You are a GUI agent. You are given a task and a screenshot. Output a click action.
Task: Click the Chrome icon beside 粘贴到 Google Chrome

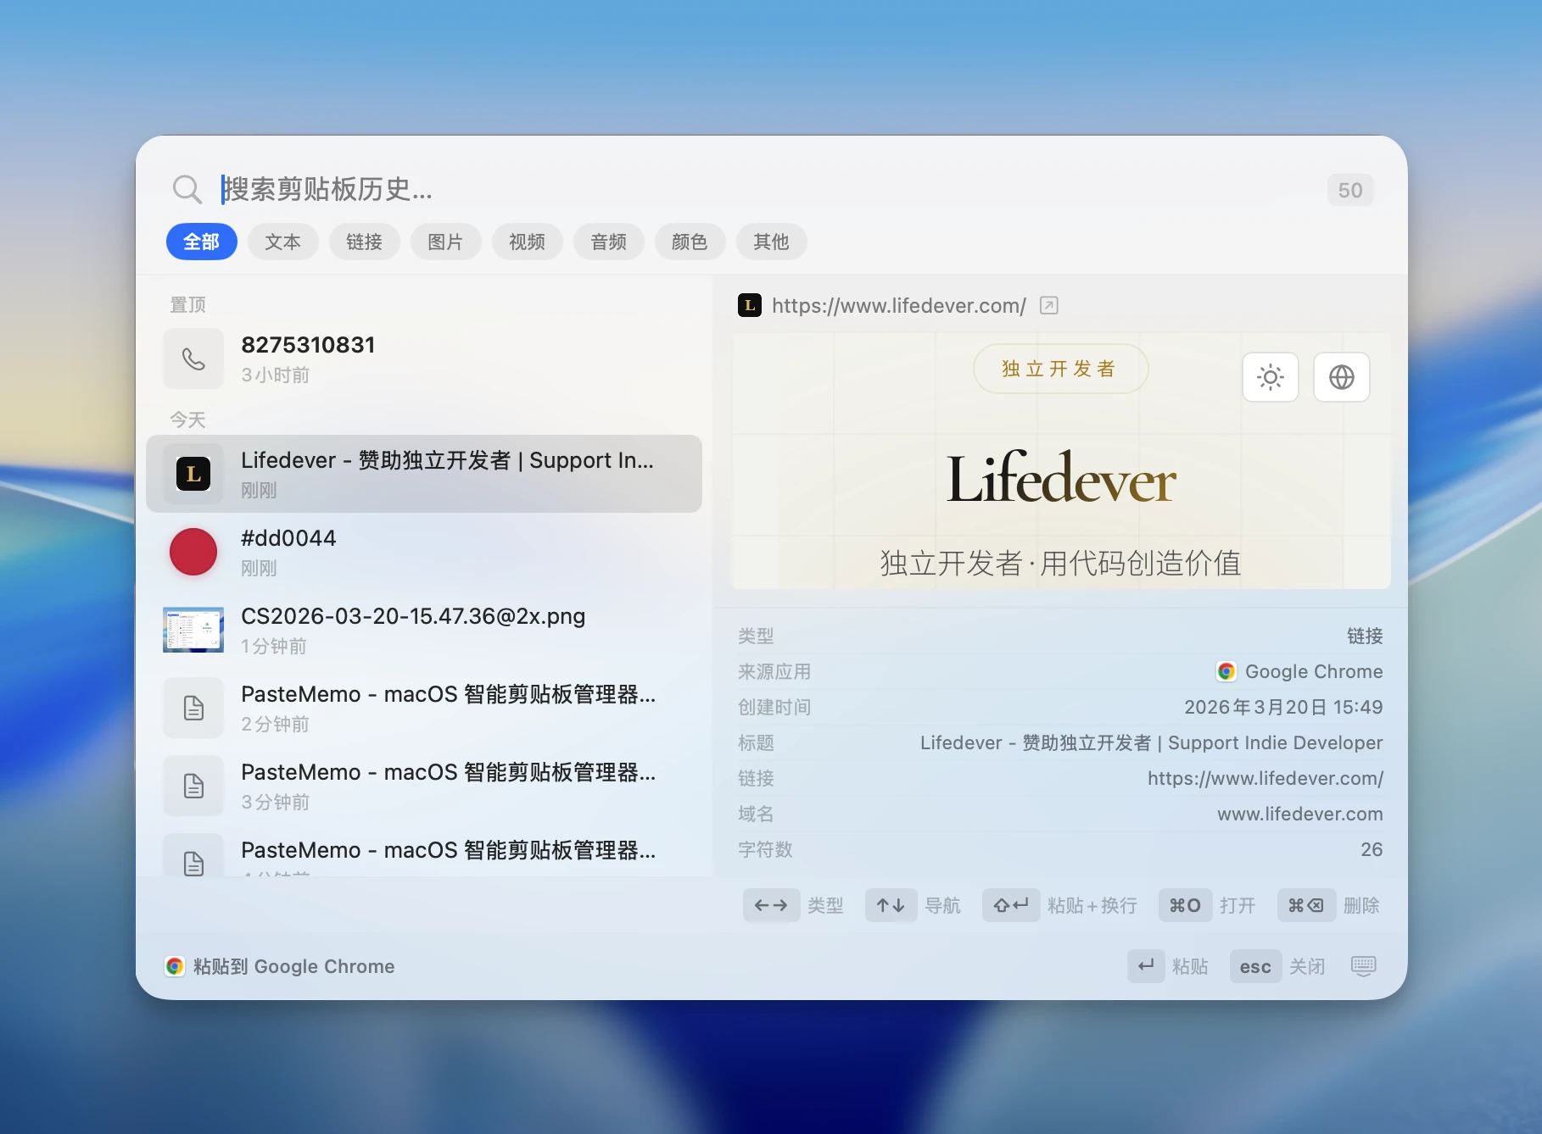click(x=175, y=966)
